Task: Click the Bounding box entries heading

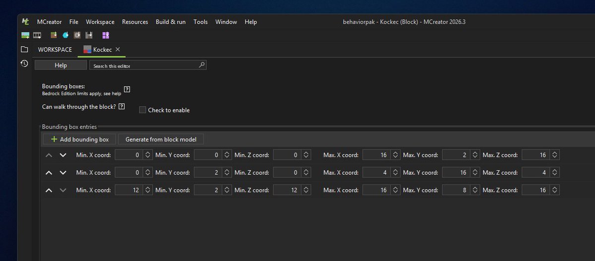Action: (x=69, y=127)
